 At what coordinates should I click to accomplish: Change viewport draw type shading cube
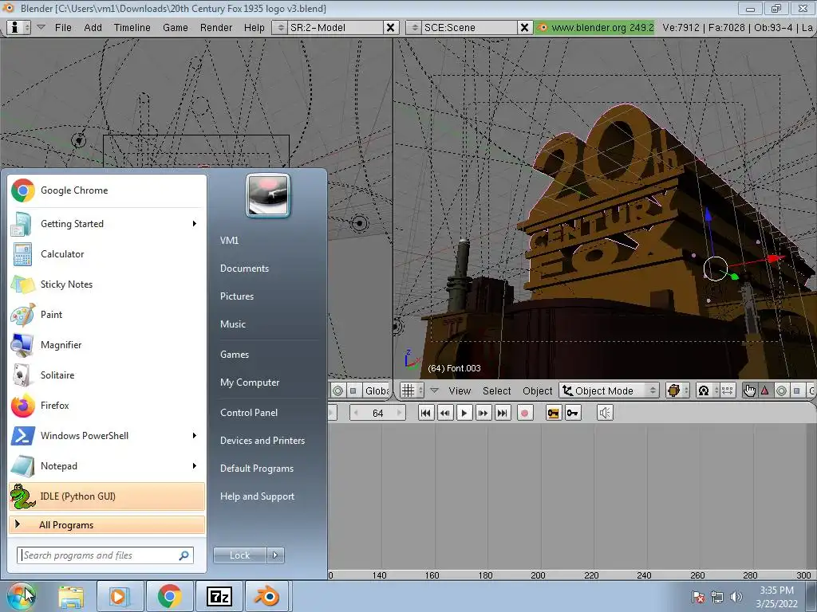point(677,390)
